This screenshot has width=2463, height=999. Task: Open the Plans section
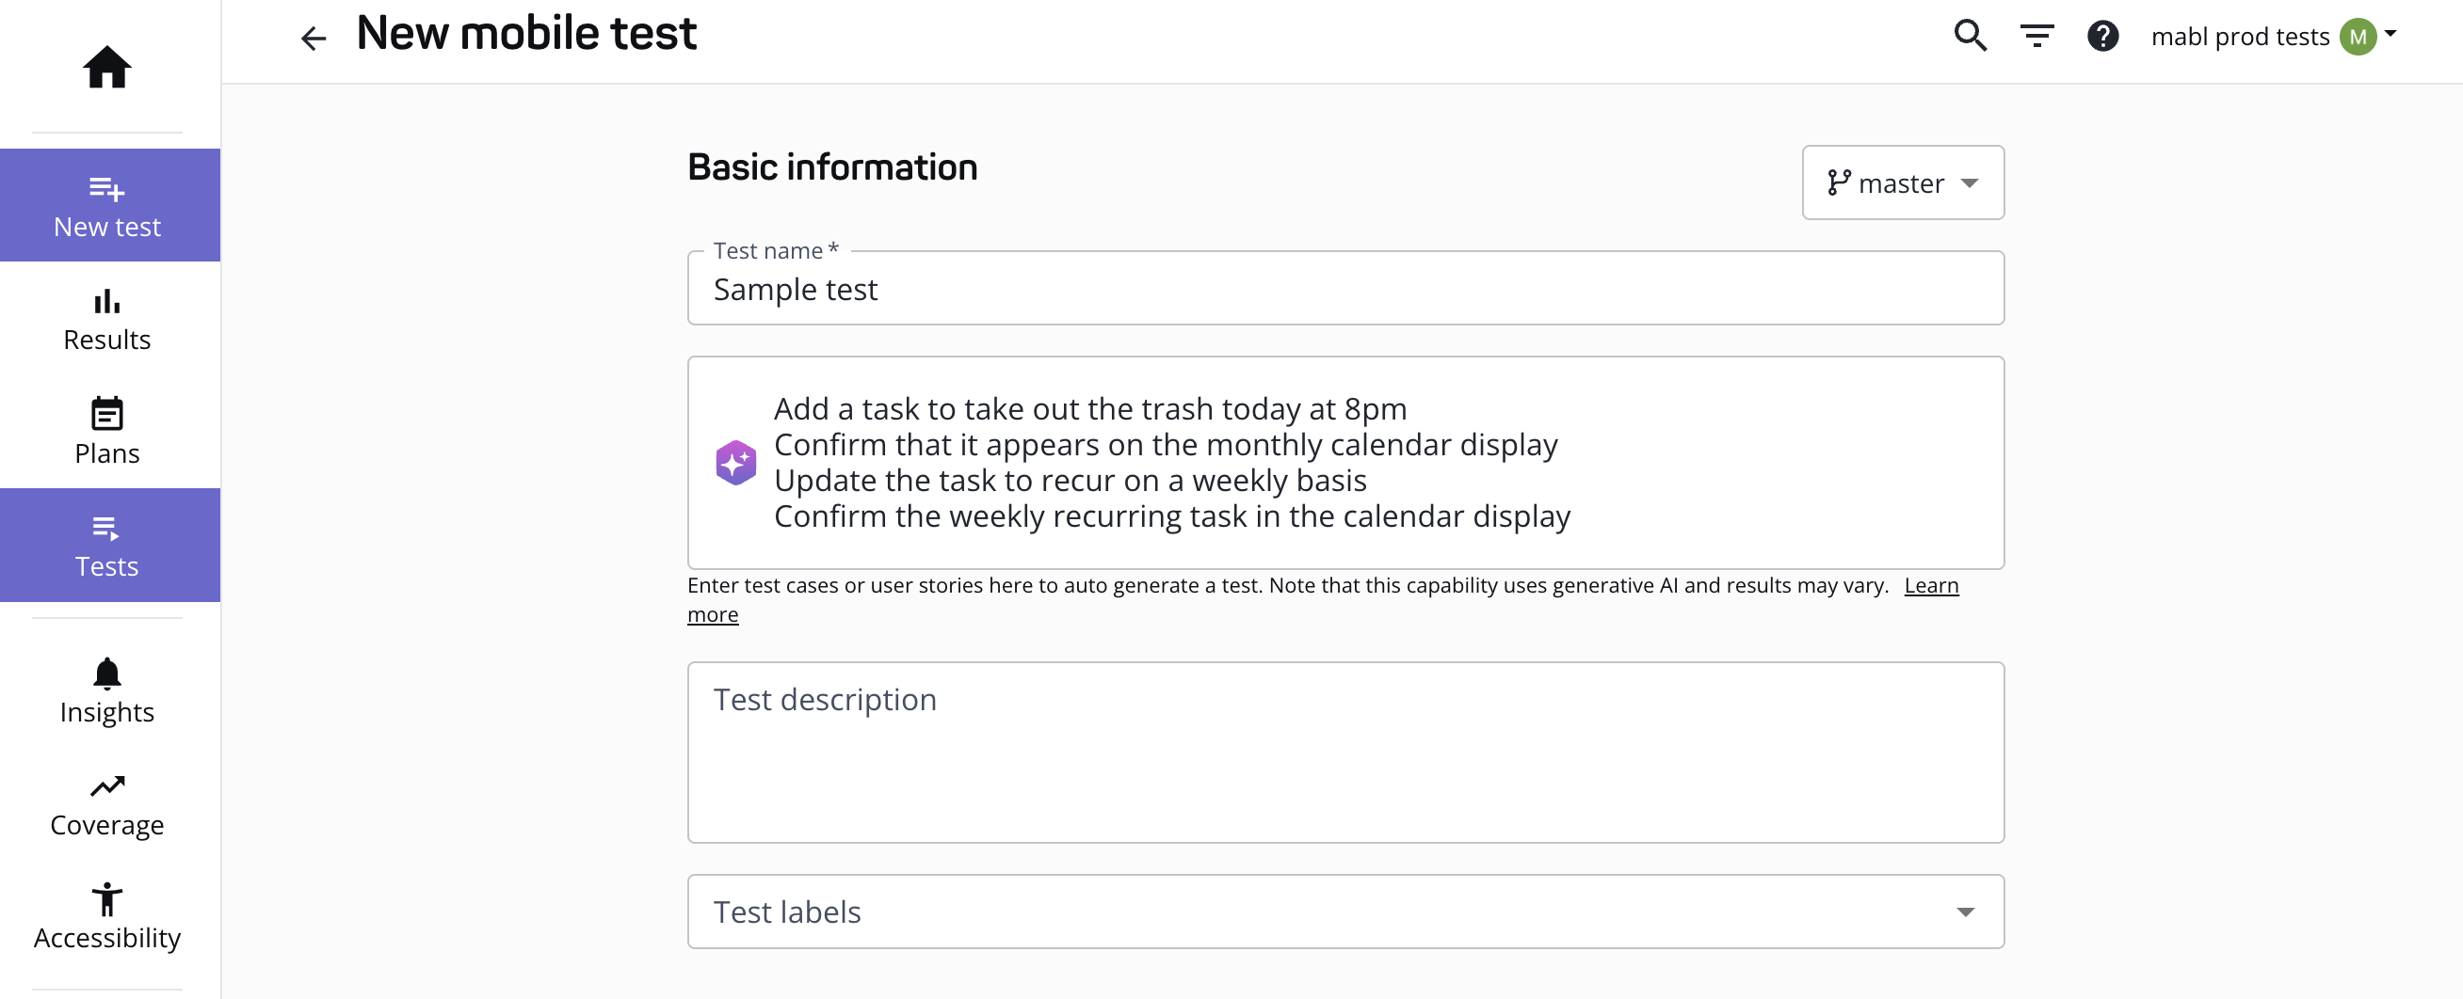point(108,432)
